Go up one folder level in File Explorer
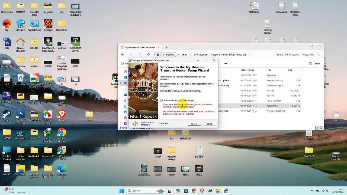Image resolution: width=347 pixels, height=195 pixels. coord(140,54)
